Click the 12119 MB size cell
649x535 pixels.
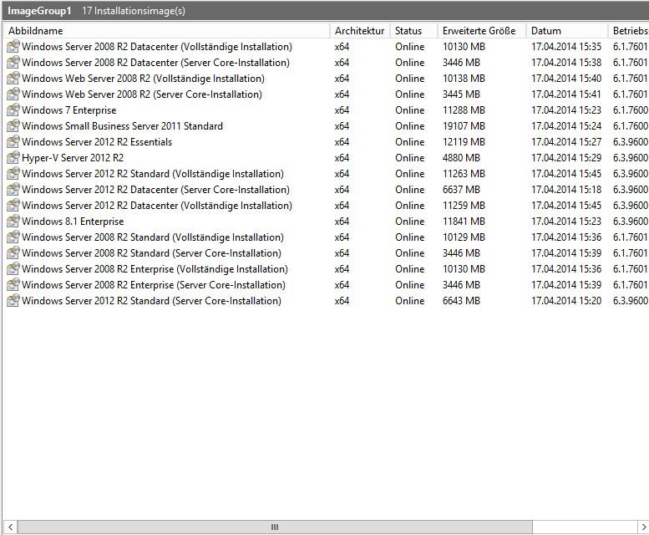[x=464, y=142]
